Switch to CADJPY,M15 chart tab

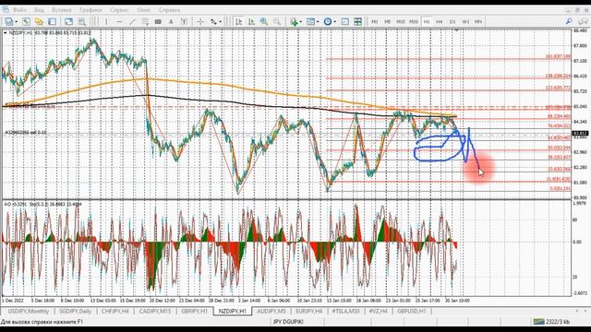155,312
